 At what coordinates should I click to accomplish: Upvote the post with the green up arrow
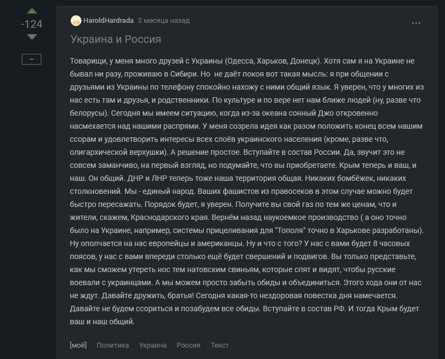pyautogui.click(x=32, y=11)
